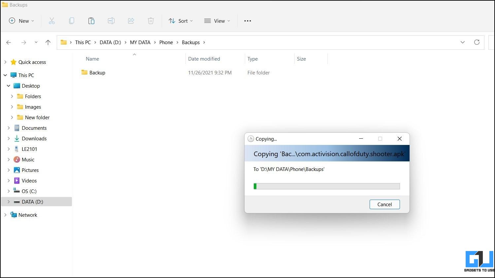495x278 pixels.
Task: Open the See more three-dots menu
Action: 247,21
